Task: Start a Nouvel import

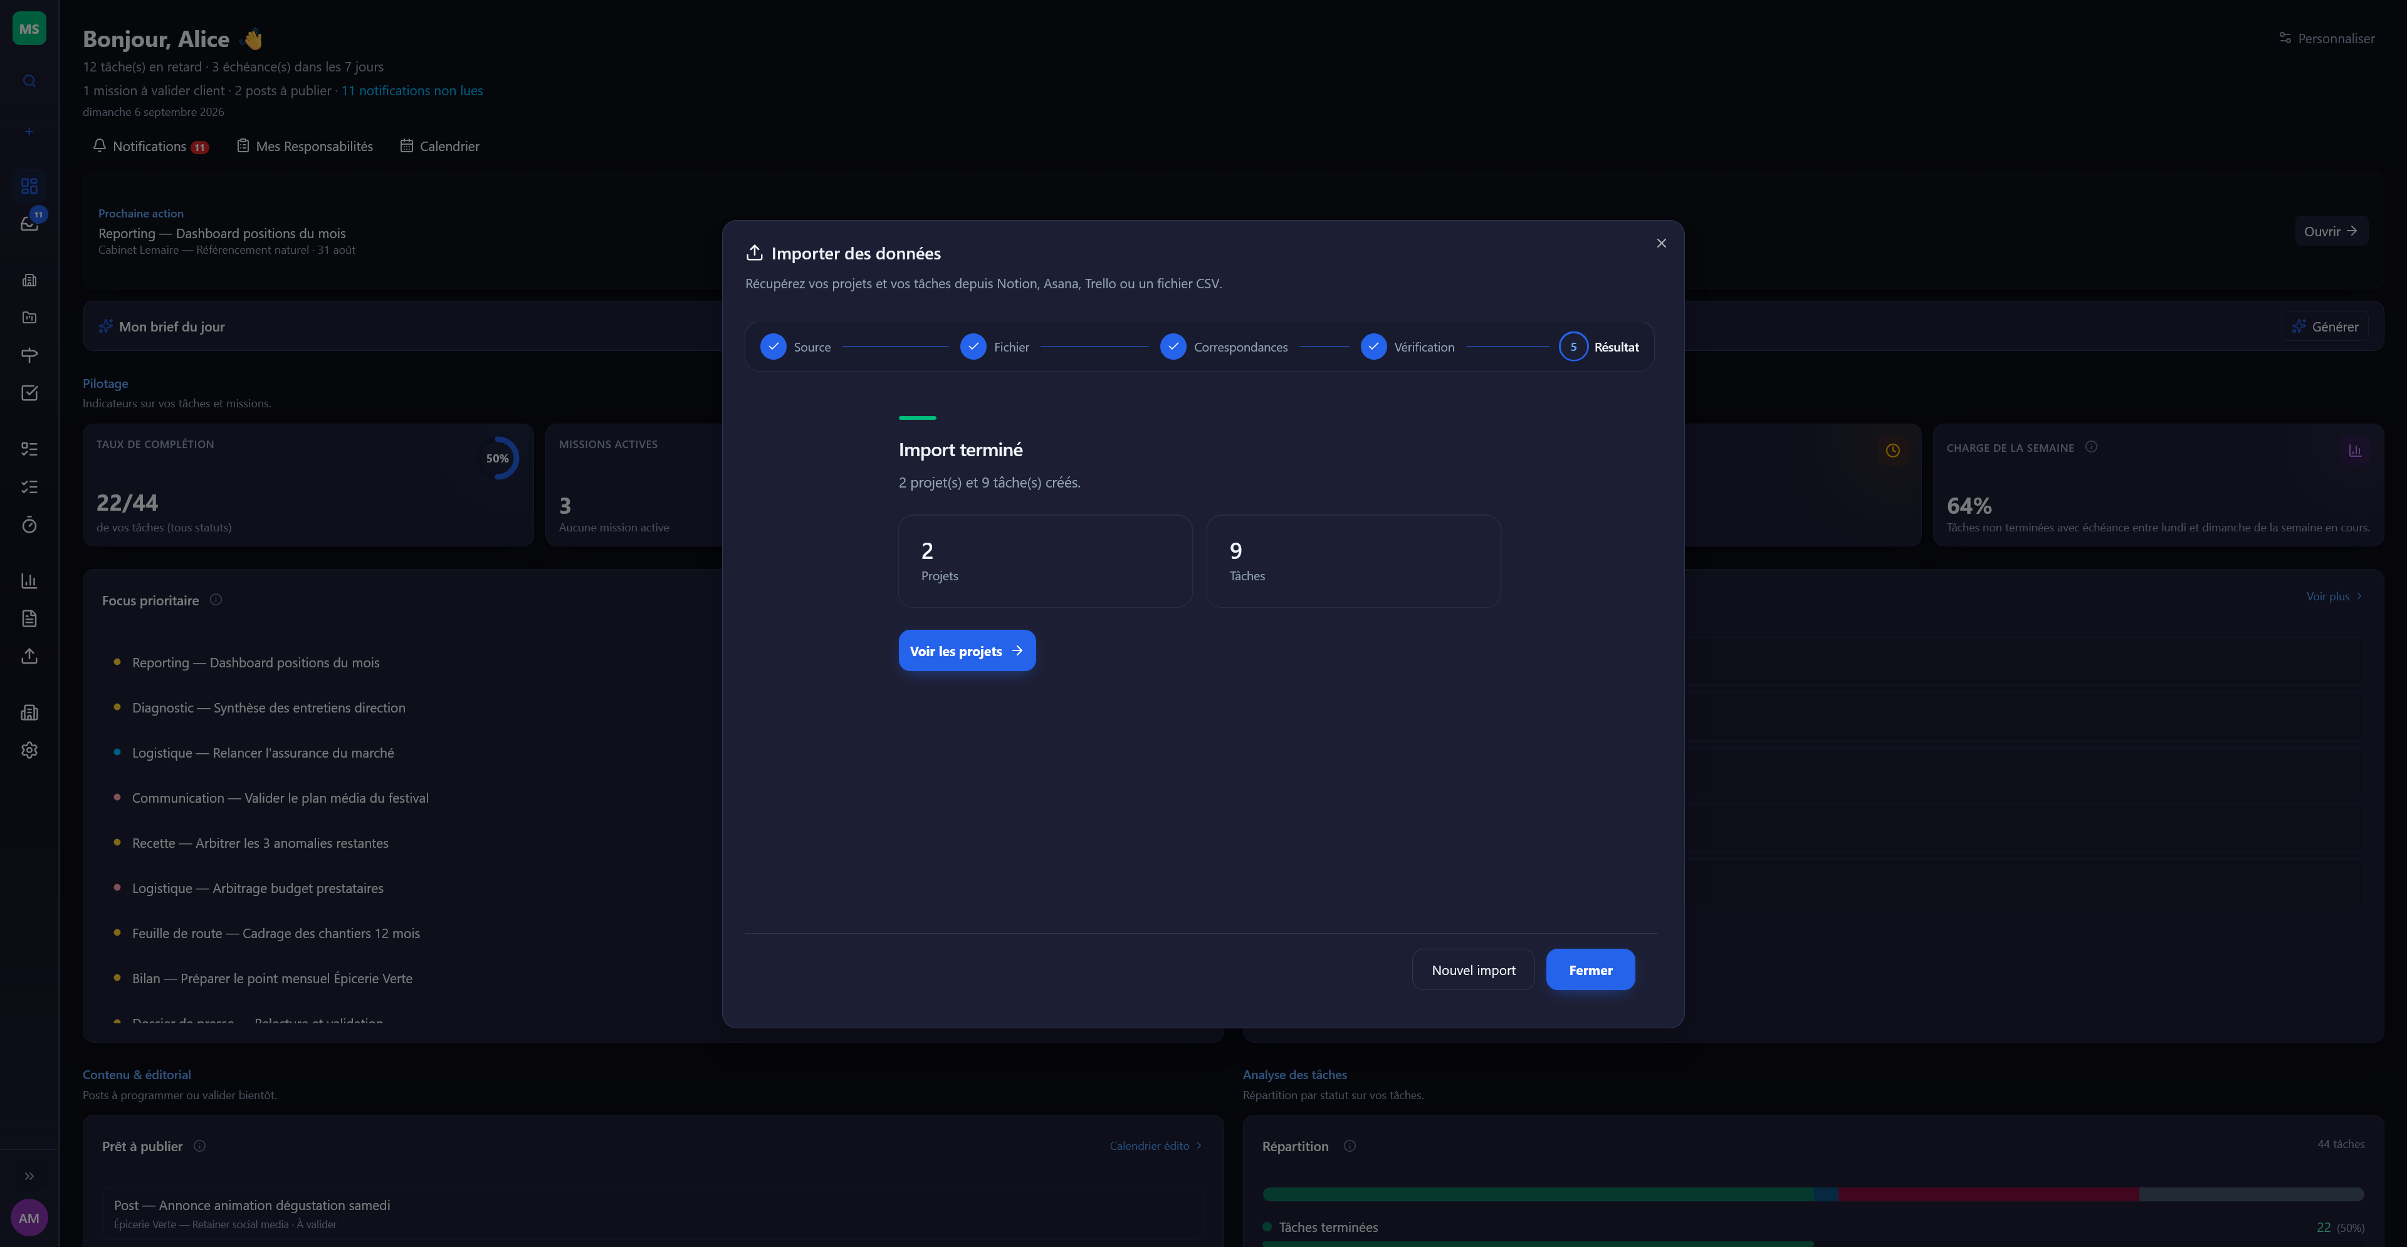Action: tap(1474, 971)
